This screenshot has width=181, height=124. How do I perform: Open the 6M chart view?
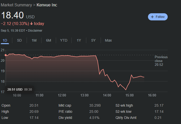49,40
